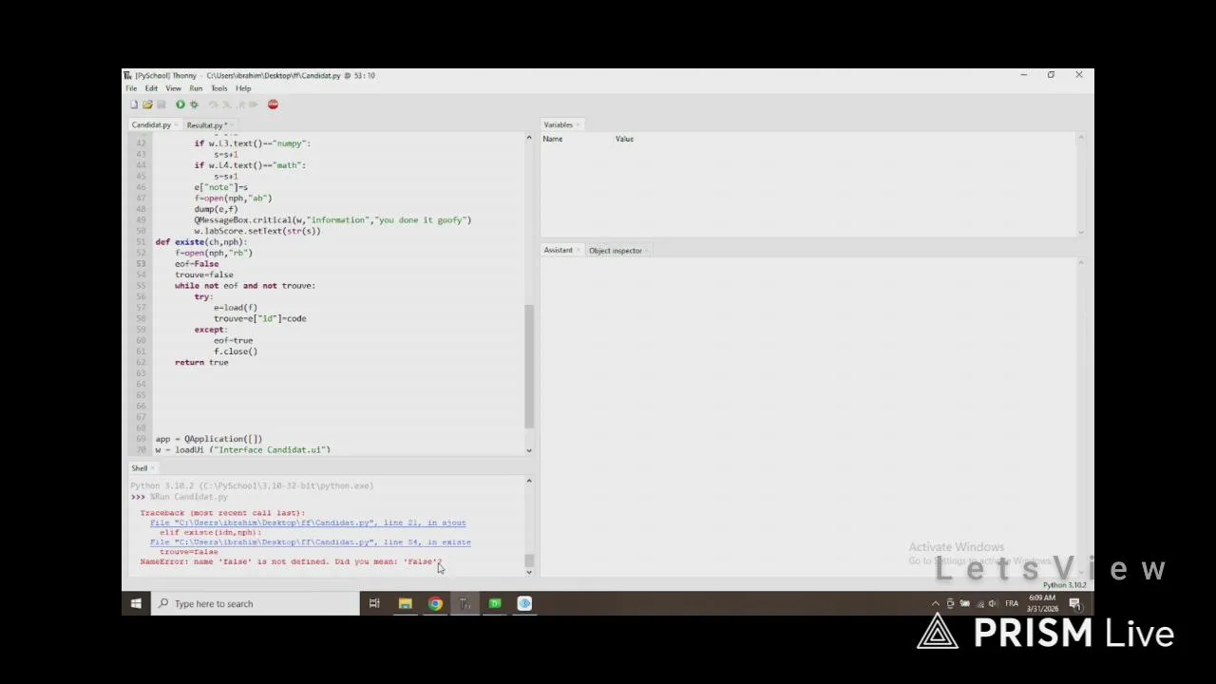Click the editor scrollbar down arrow
This screenshot has height=684, width=1216.
[x=529, y=450]
